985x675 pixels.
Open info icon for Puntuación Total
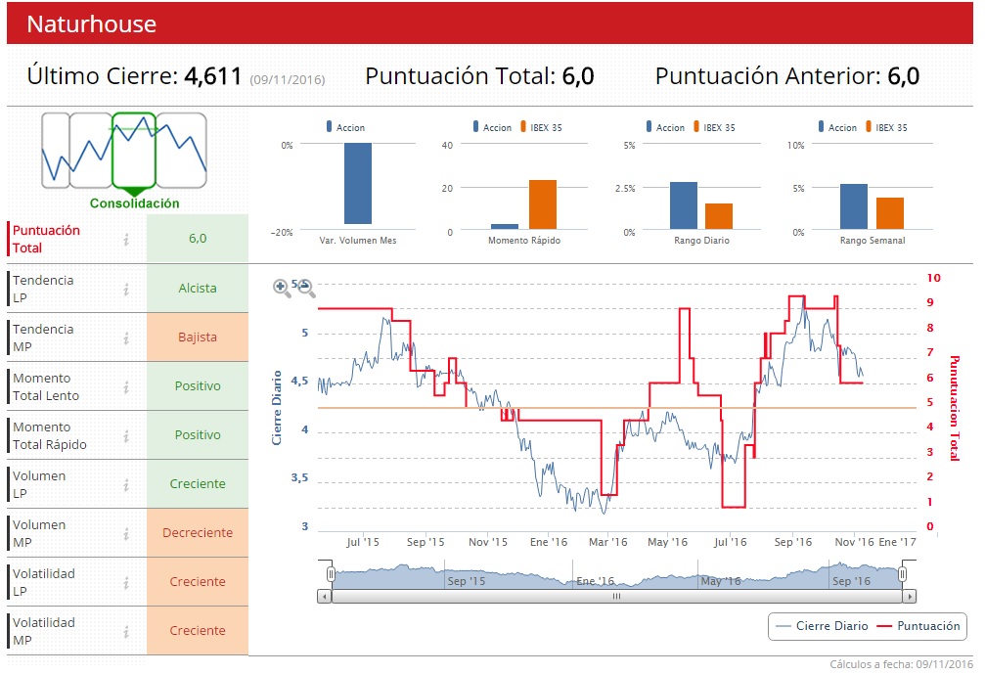pyautogui.click(x=126, y=239)
